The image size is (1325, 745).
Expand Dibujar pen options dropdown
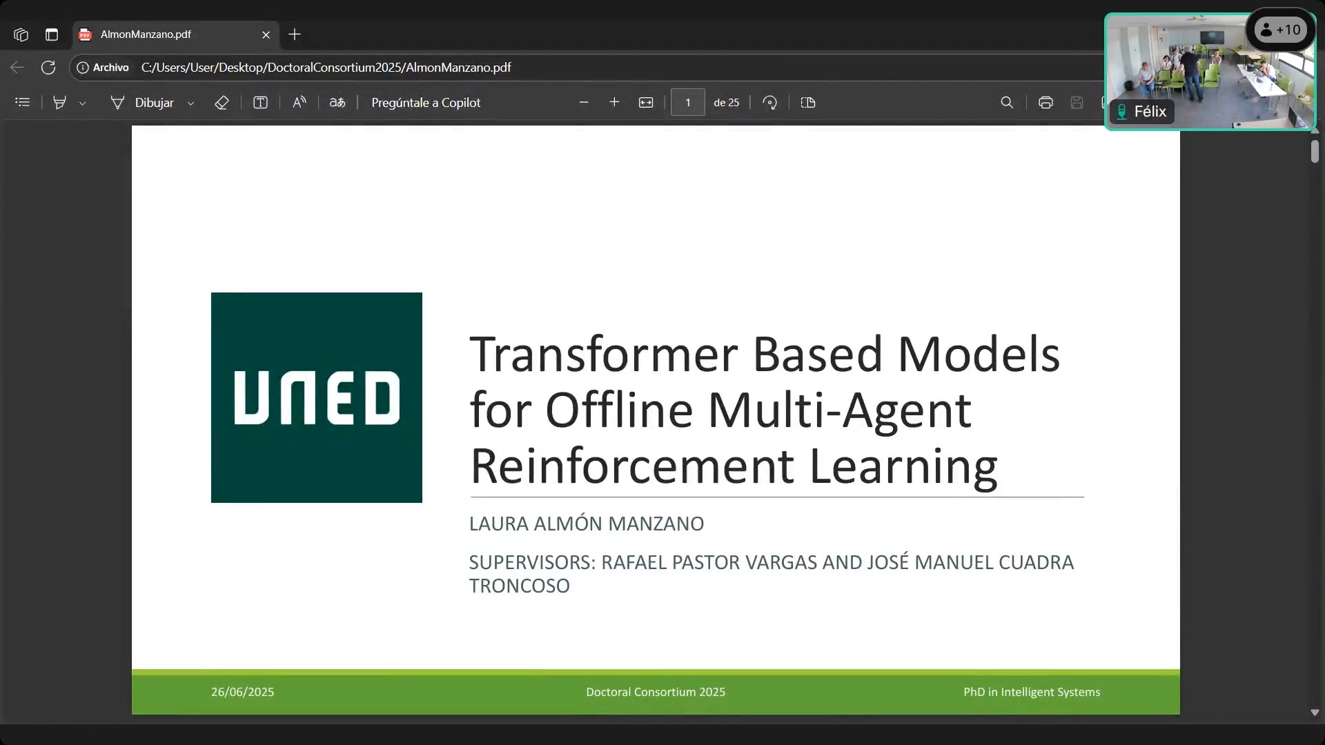click(x=191, y=103)
